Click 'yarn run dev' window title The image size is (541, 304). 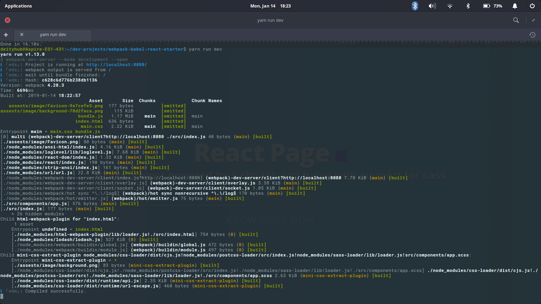270,20
